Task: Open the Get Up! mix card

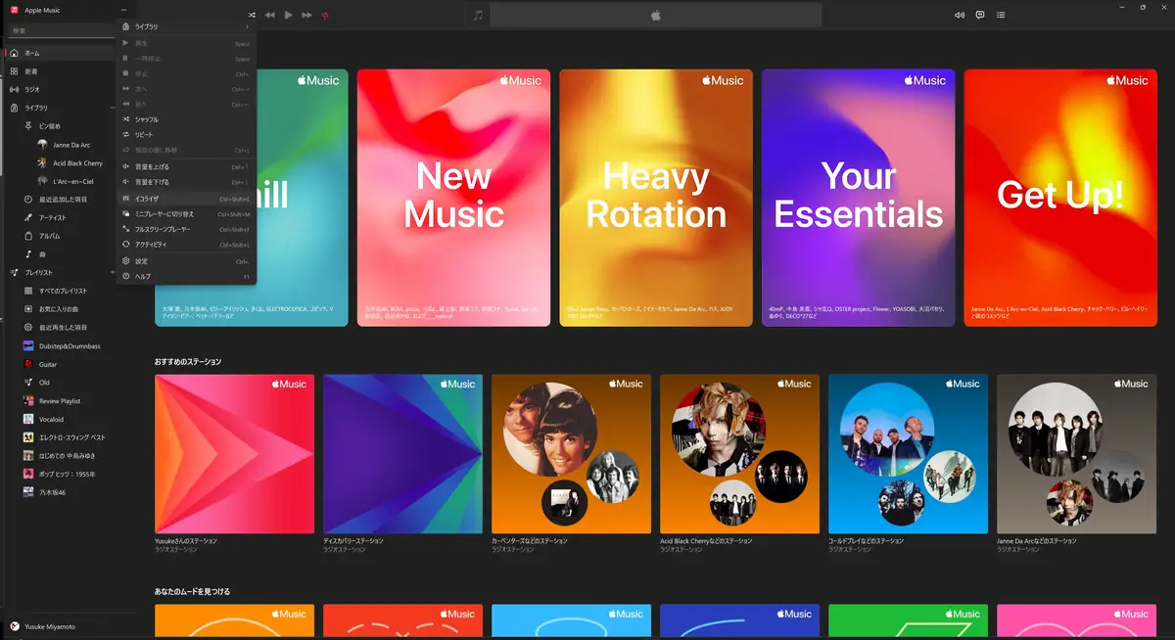Action: 1060,198
